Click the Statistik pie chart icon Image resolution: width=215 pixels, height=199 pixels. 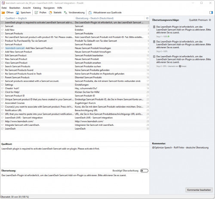point(50,12)
